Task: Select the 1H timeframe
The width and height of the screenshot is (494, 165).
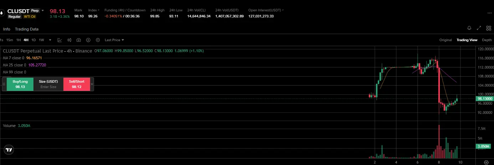Action: pyautogui.click(x=19, y=40)
